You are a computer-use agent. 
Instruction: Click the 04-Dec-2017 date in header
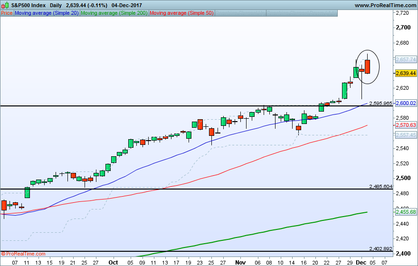tap(127, 5)
